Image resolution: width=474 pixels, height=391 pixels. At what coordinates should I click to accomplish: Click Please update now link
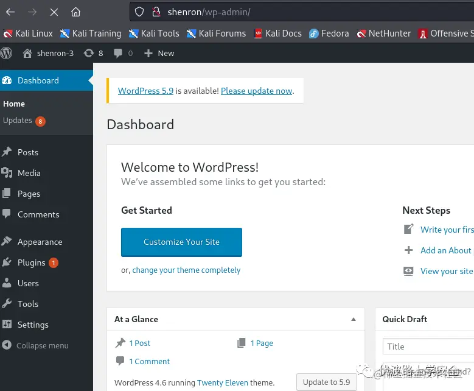[257, 91]
